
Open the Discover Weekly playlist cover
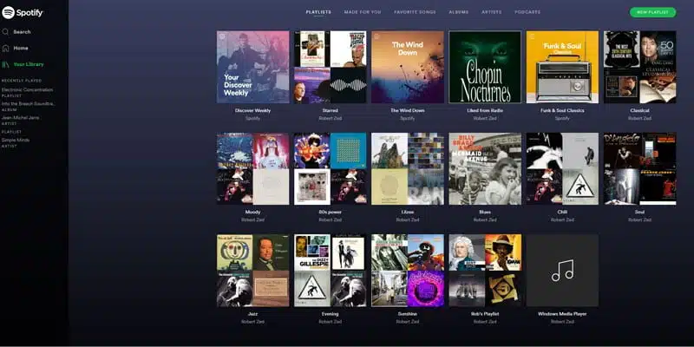click(x=252, y=67)
